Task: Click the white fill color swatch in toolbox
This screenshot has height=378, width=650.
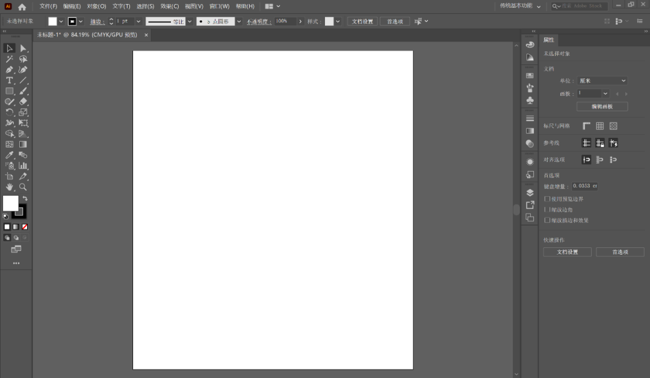Action: tap(10, 203)
